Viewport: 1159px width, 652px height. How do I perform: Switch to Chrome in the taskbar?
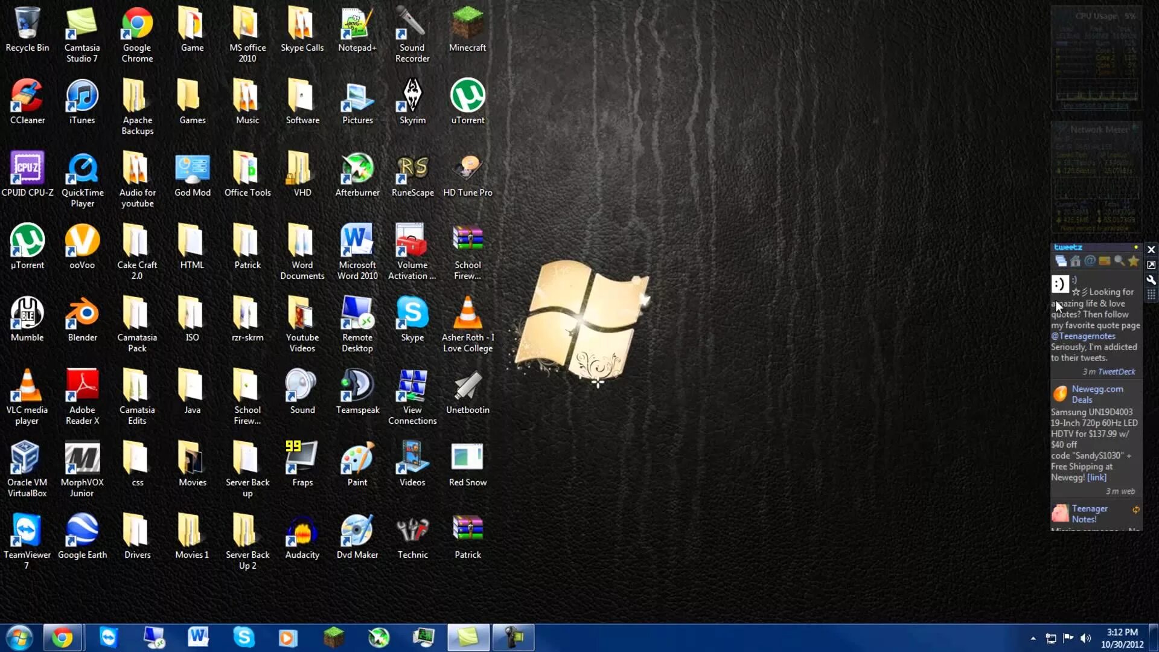coord(62,638)
